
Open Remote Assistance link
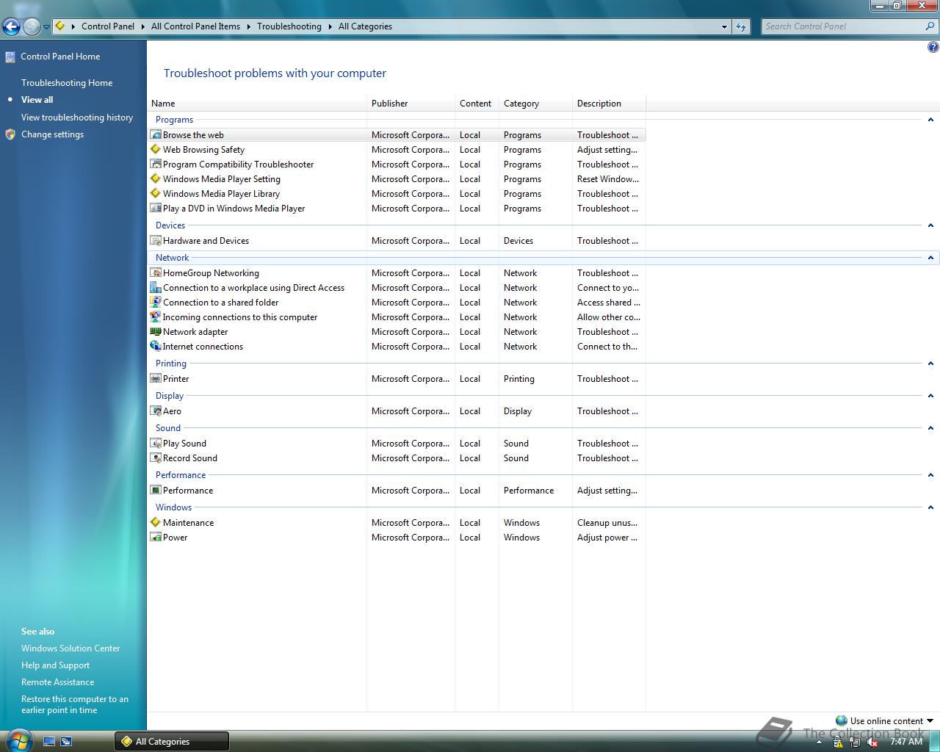(57, 682)
